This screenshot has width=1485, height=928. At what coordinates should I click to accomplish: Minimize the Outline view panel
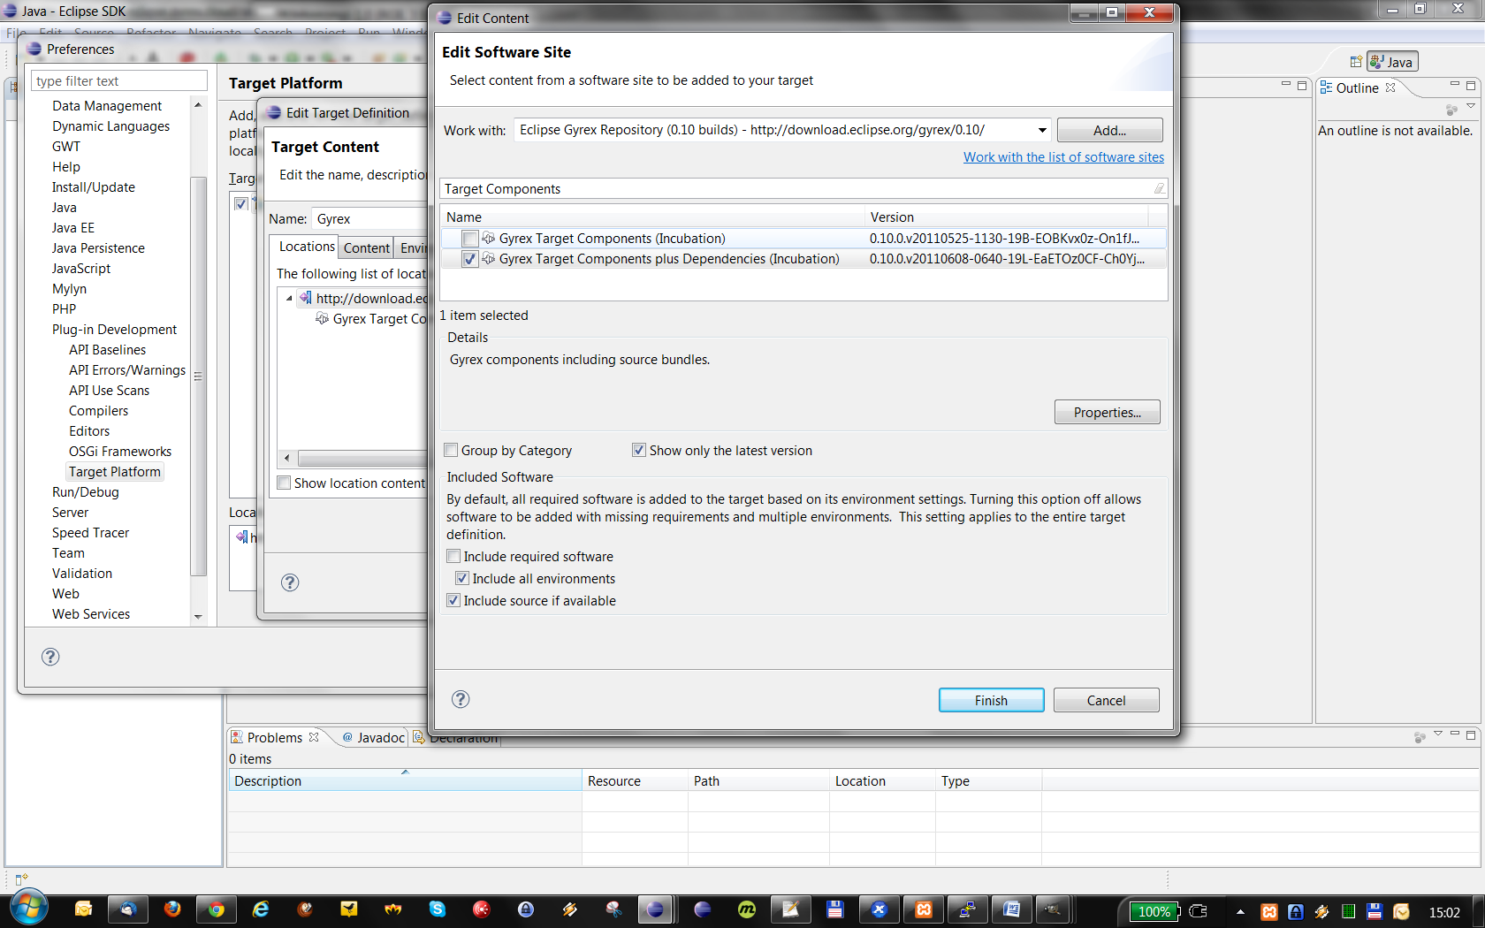pyautogui.click(x=1454, y=85)
